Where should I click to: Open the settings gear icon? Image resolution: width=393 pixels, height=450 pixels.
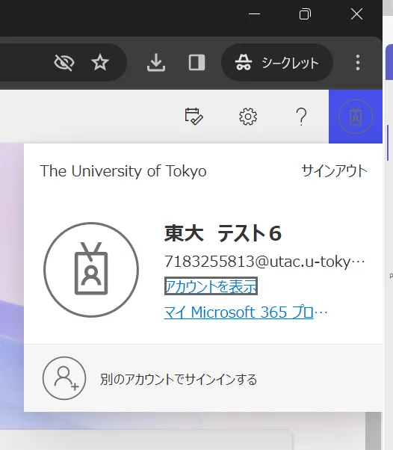(x=248, y=117)
